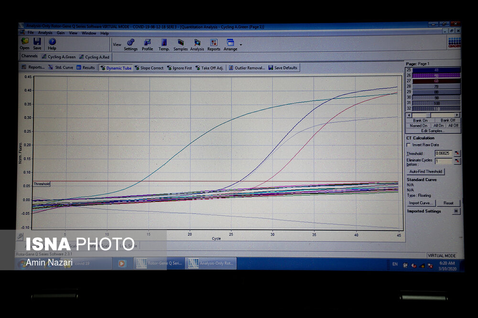The height and width of the screenshot is (318, 478).
Task: Toggle Dynamic Tube normalization
Action: [116, 68]
